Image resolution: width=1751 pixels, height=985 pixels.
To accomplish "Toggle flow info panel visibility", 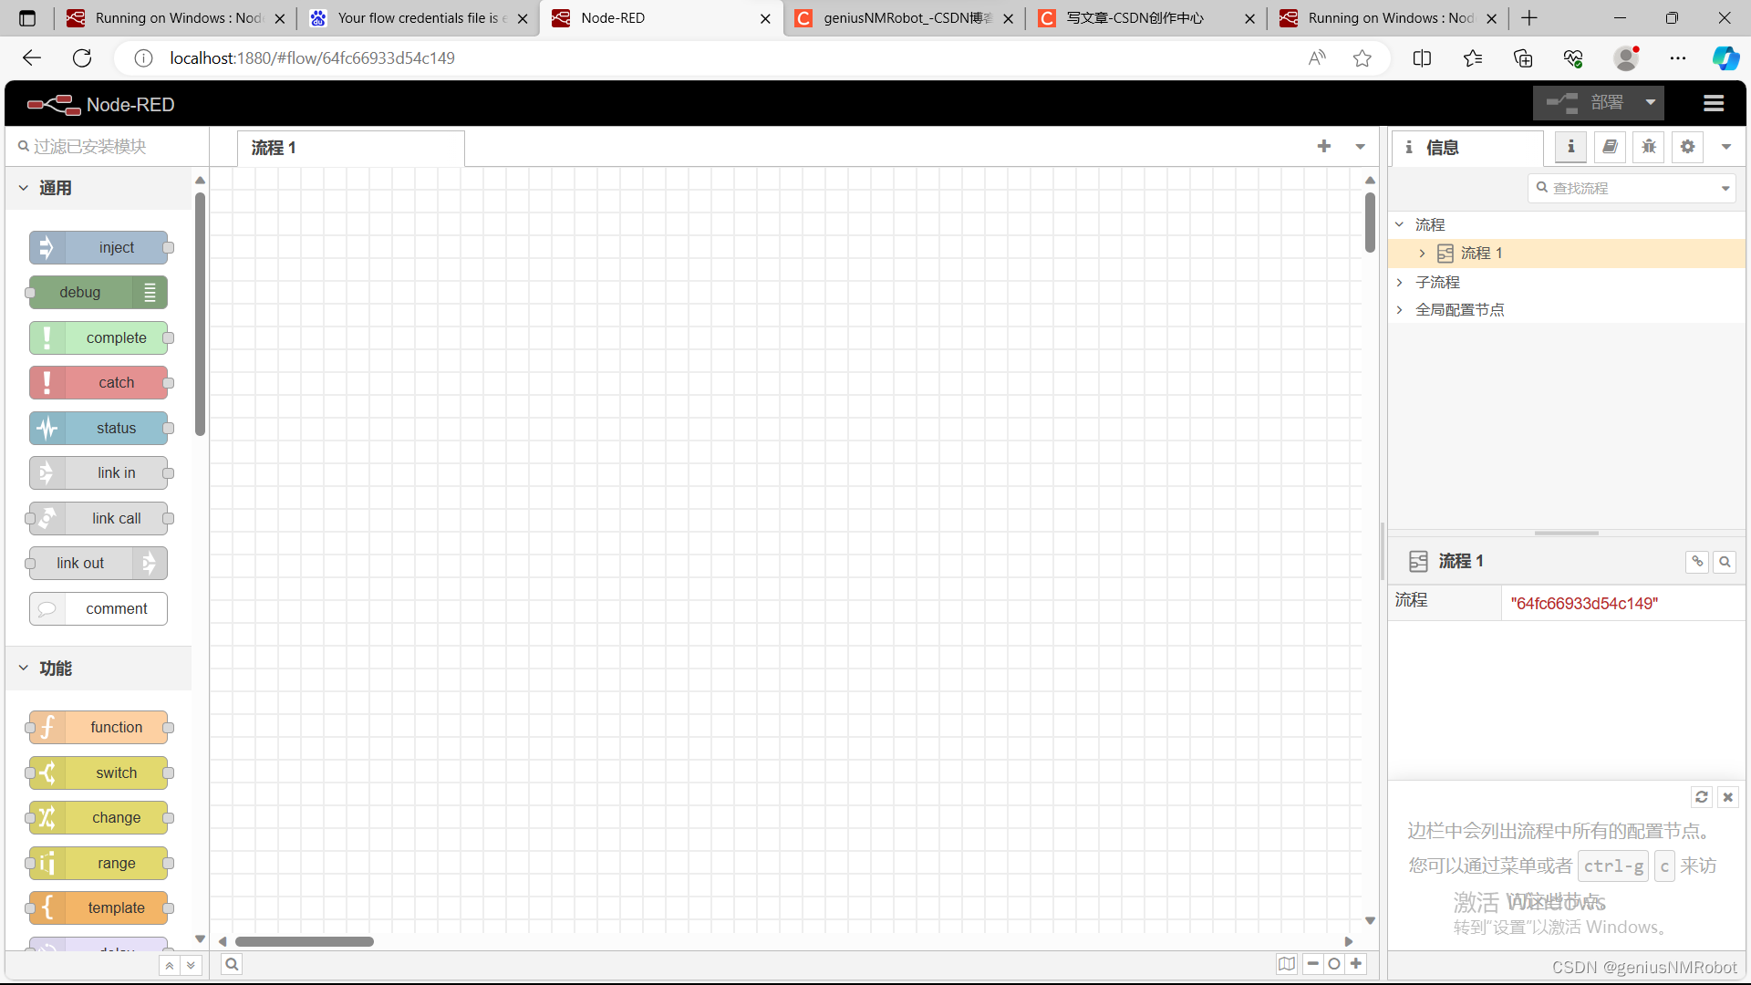I will (1572, 147).
